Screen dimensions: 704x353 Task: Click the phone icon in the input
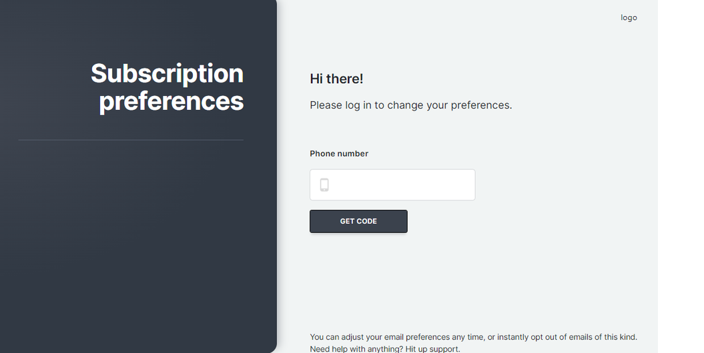click(x=324, y=185)
